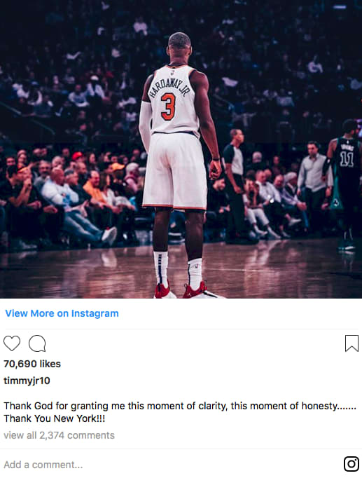The width and height of the screenshot is (362, 478).
Task: Save post with the bookmark icon
Action: coord(351,343)
